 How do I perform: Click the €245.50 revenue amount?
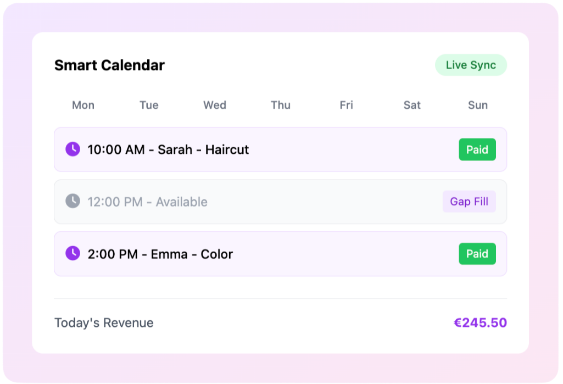(480, 322)
